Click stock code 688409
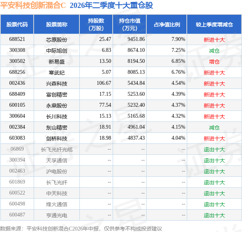This screenshot has width=242, height=232. (x=17, y=94)
